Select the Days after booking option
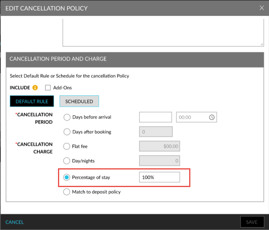Viewport: 269px width, 230px height. pyautogui.click(x=67, y=132)
